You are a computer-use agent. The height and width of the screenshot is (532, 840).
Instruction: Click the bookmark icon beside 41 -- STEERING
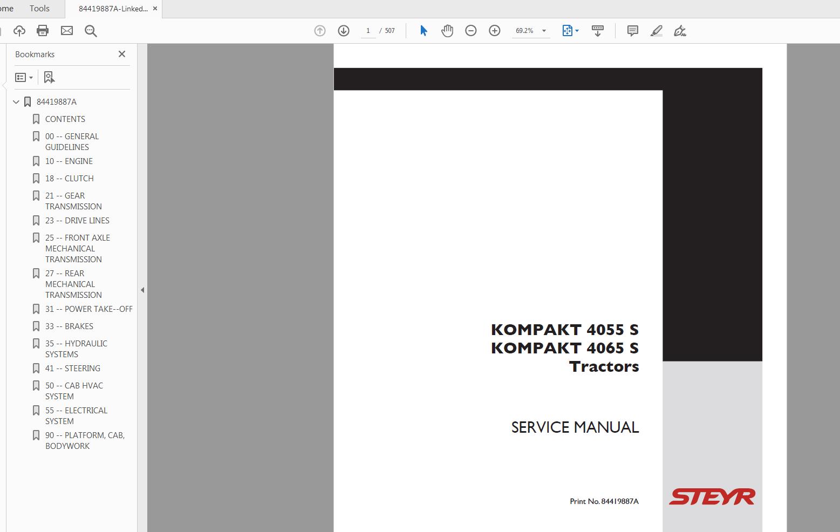[36, 369]
